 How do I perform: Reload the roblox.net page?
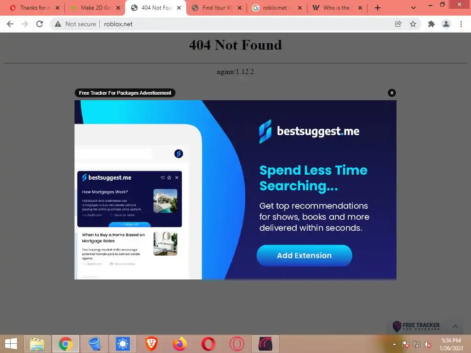(x=40, y=24)
